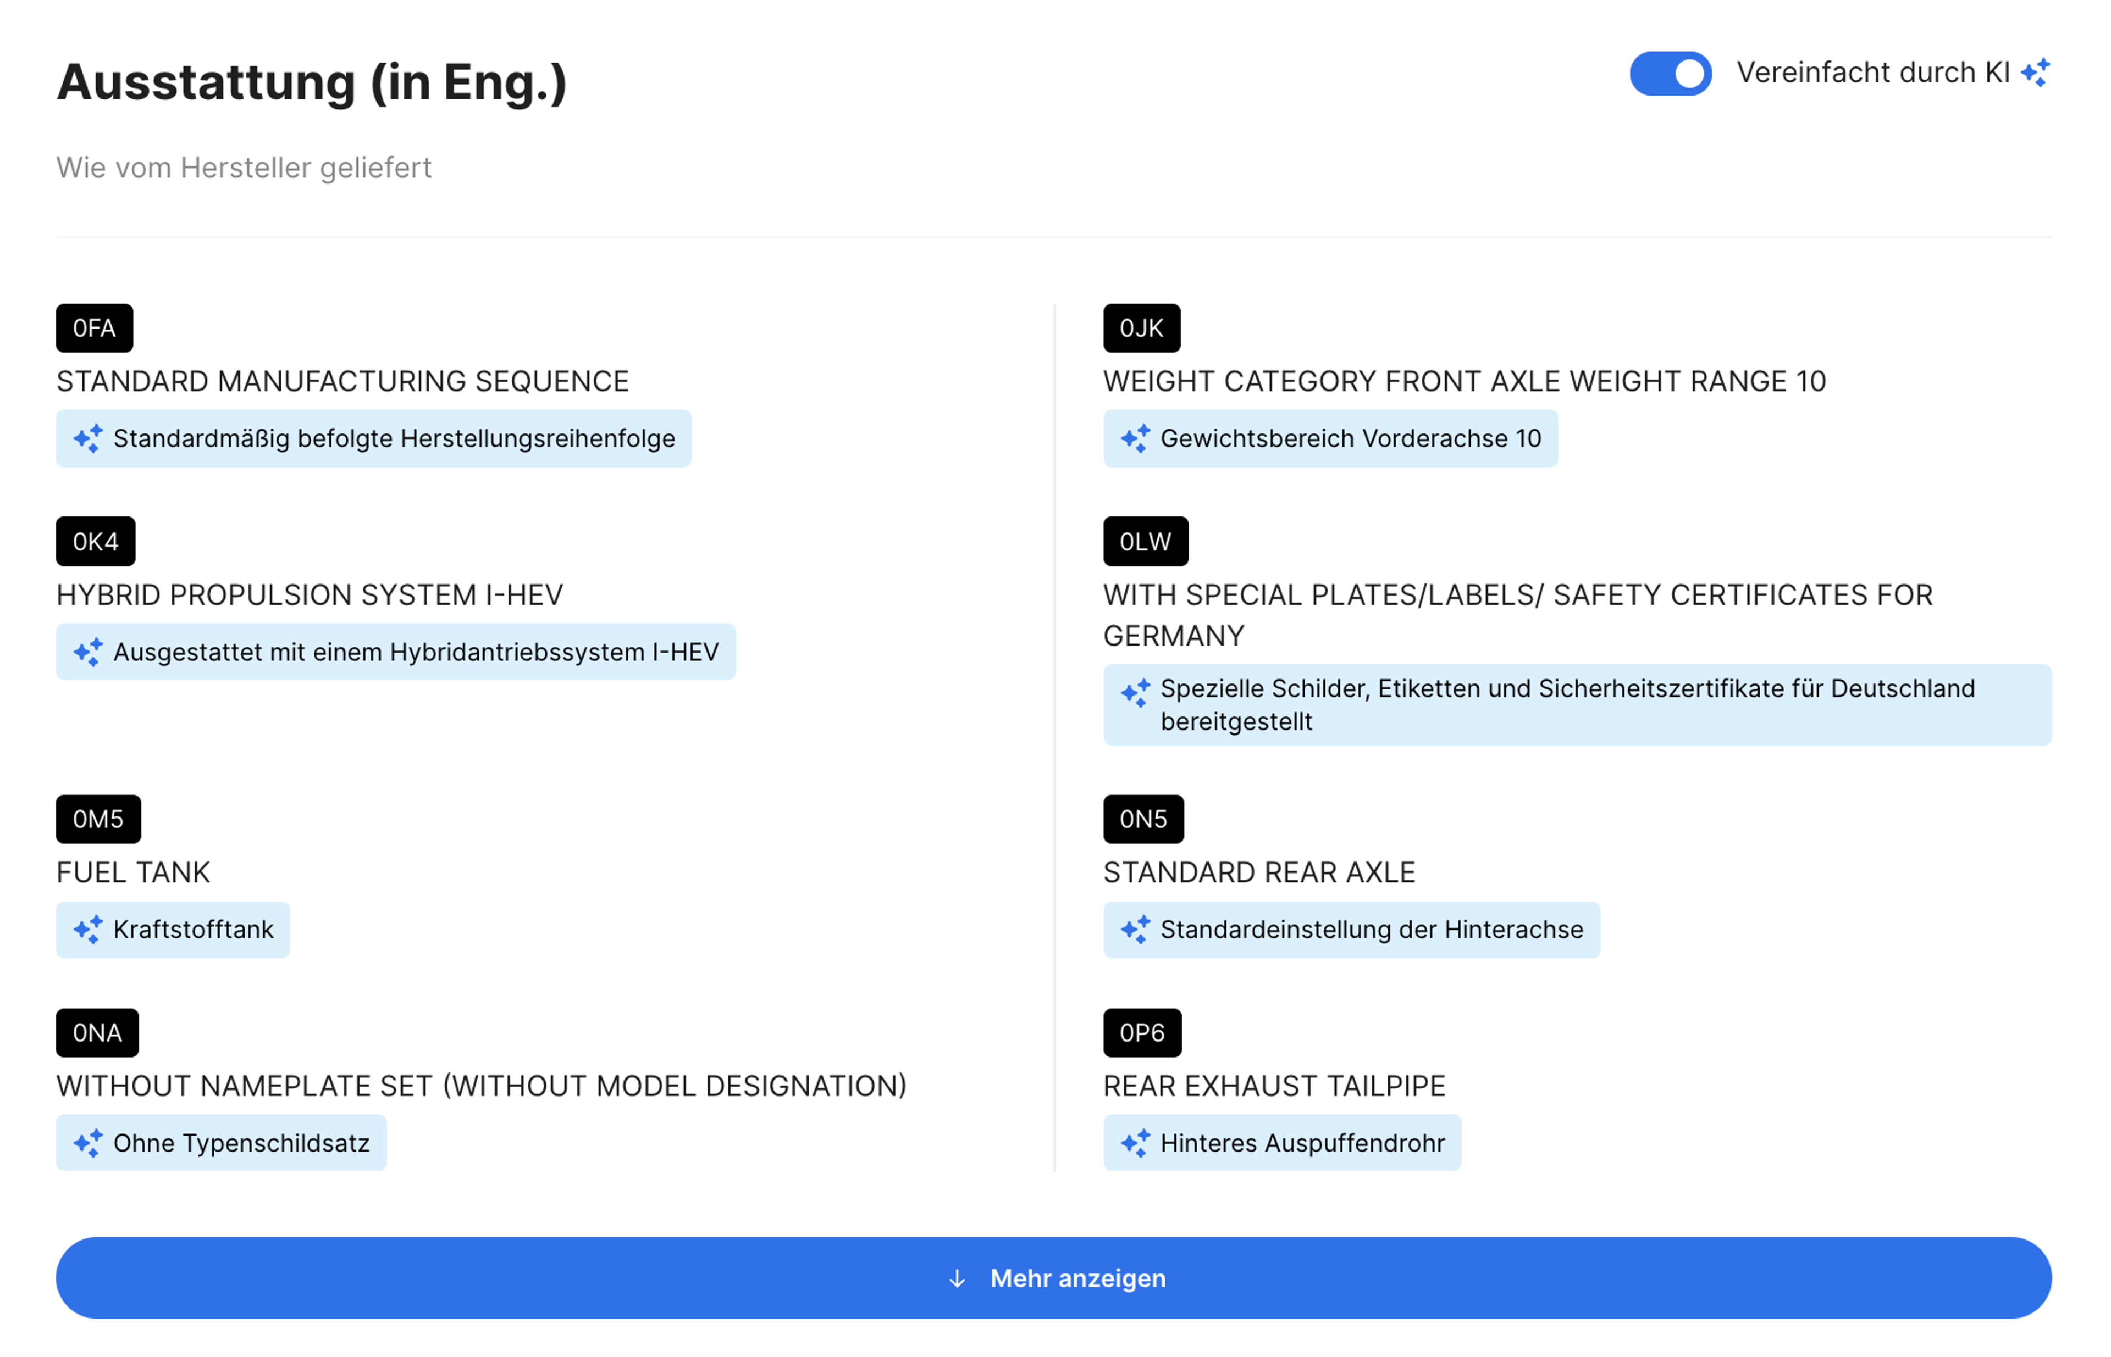Screen dimensions: 2111x1357
Task: Click the 0P6 code badge
Action: (x=1142, y=1033)
